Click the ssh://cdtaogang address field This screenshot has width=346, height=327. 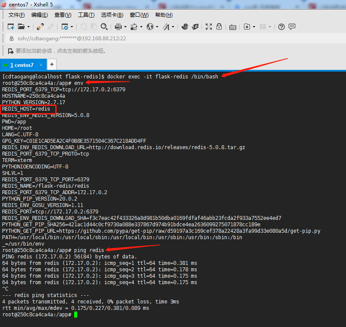pyautogui.click(x=72, y=39)
